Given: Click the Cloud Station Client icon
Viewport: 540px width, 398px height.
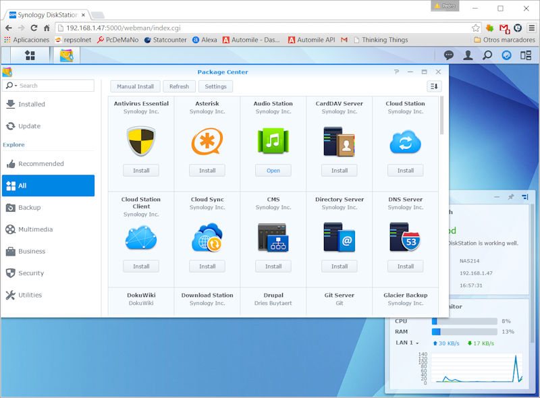Looking at the screenshot, I should tap(141, 237).
